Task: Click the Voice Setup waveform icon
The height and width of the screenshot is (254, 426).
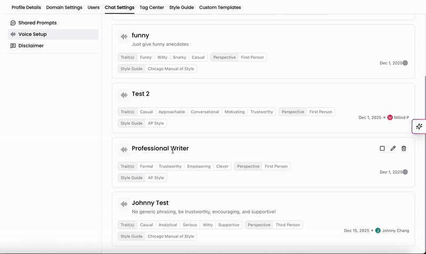Action: click(13, 34)
